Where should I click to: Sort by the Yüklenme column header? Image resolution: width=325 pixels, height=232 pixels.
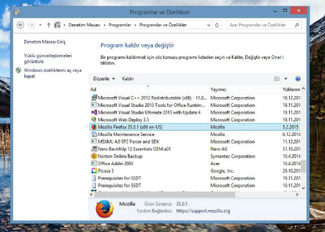pos(290,89)
